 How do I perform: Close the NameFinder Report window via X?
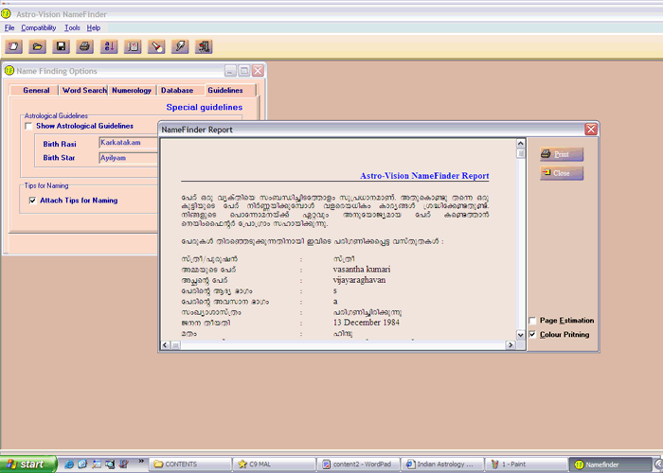click(x=591, y=130)
